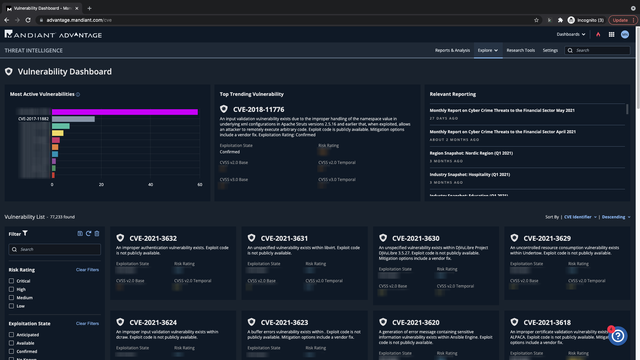
Task: Clear Filters for Risk Rating section
Action: point(87,270)
